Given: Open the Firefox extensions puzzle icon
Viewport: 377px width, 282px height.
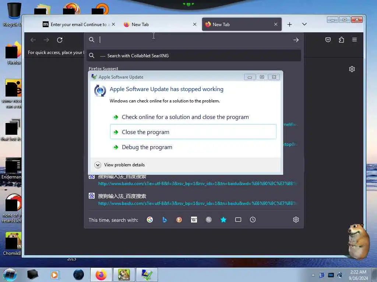Looking at the screenshot, I should (x=341, y=40).
